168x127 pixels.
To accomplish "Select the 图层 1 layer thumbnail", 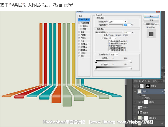I will tap(139, 91).
